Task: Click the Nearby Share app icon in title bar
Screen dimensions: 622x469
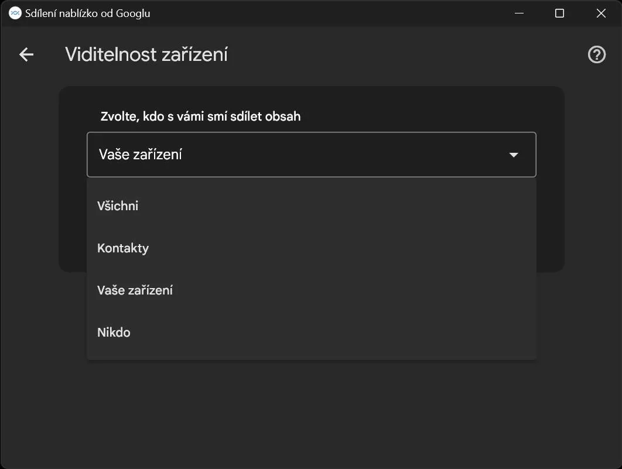Action: pos(15,13)
